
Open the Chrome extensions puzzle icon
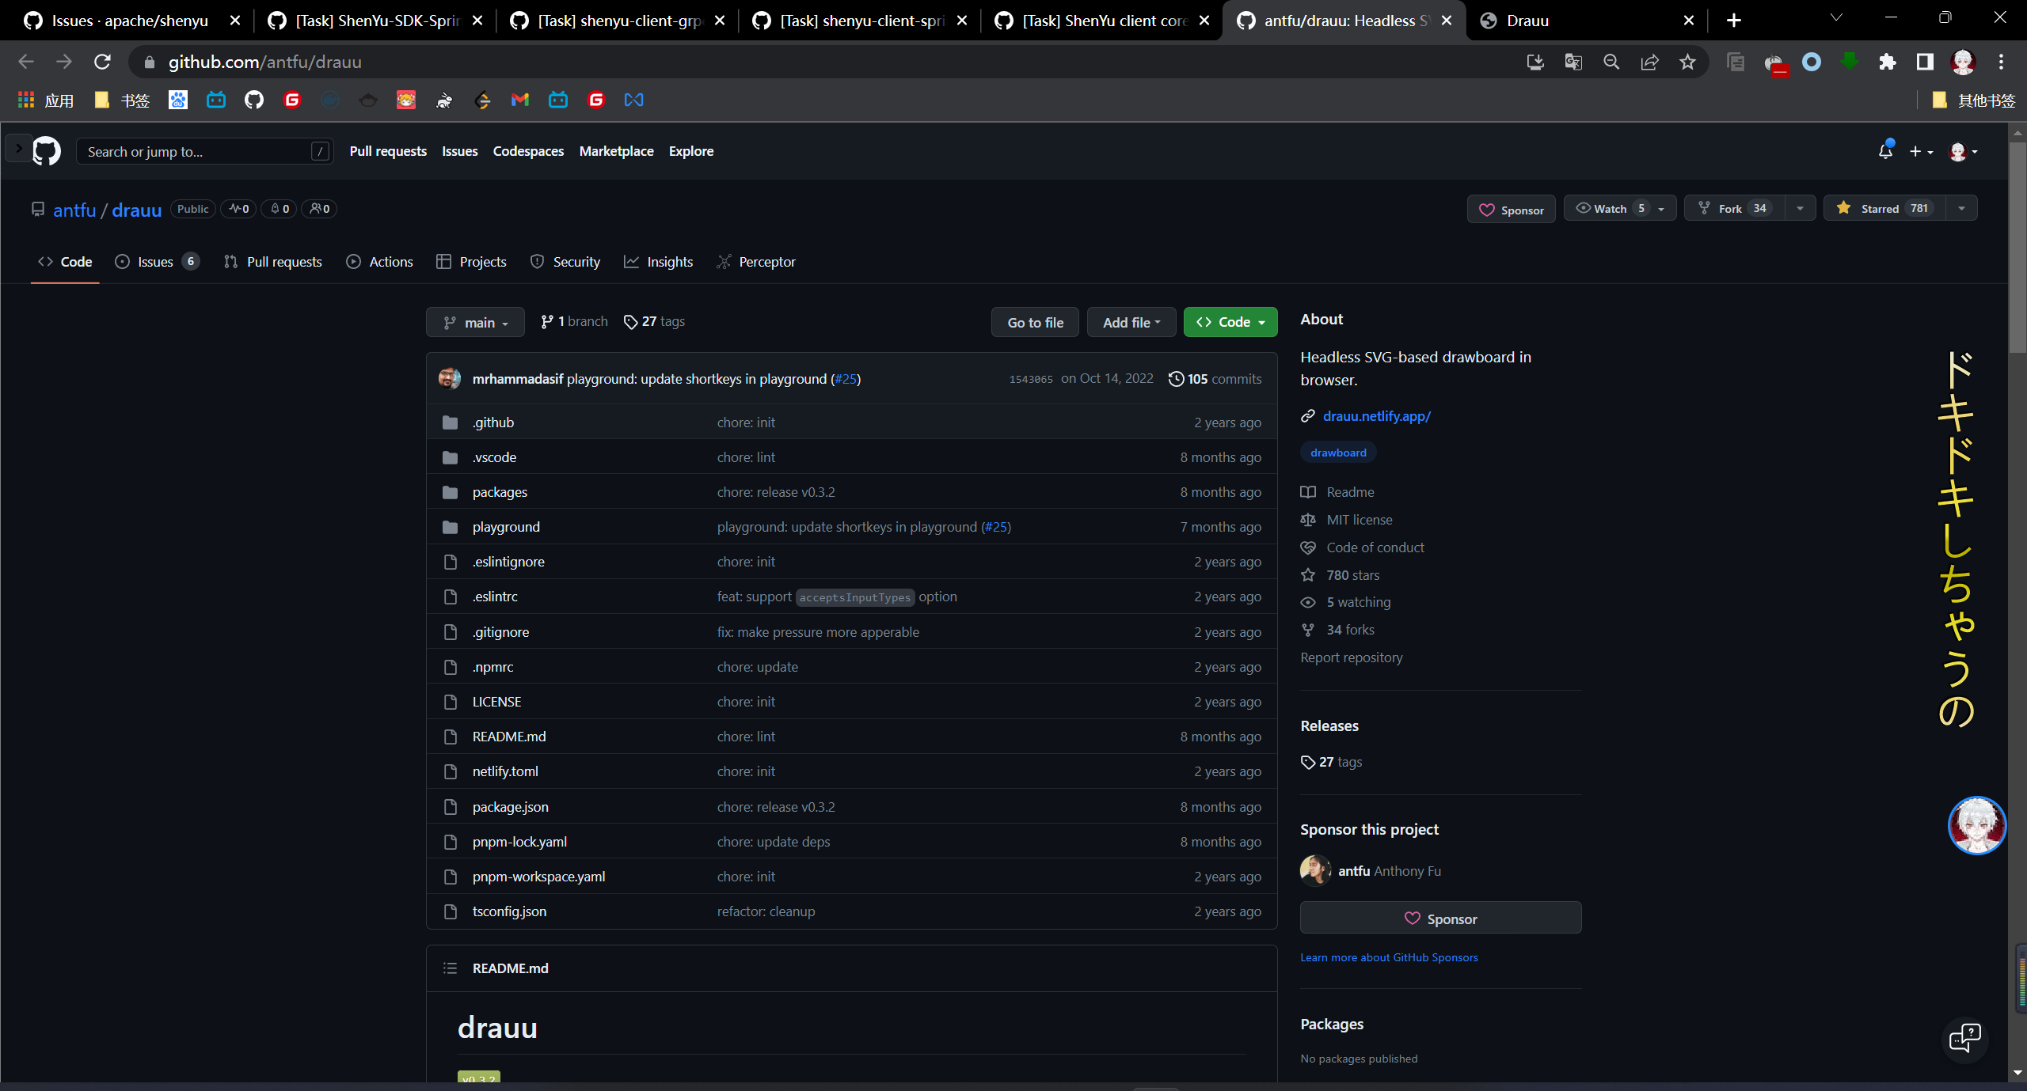1887,62
